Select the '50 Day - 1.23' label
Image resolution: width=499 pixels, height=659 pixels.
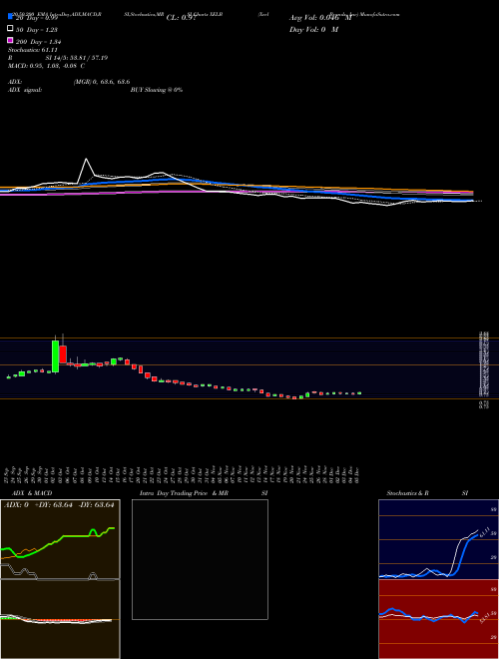click(x=37, y=30)
